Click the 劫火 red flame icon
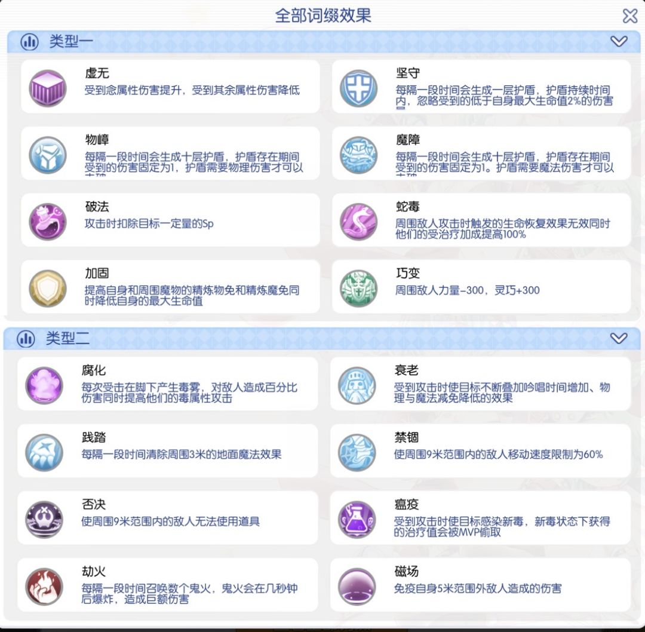 point(44,587)
